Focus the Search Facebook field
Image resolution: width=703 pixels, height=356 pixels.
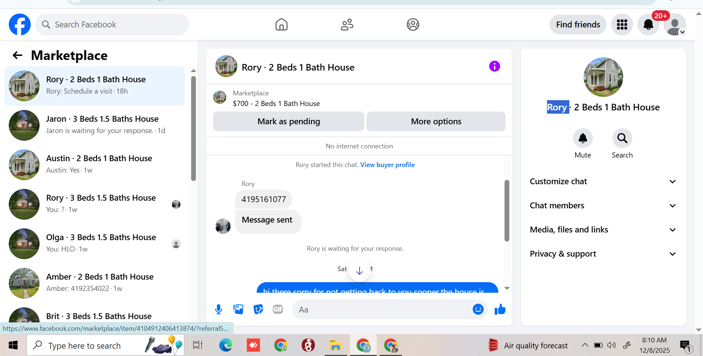(x=112, y=24)
